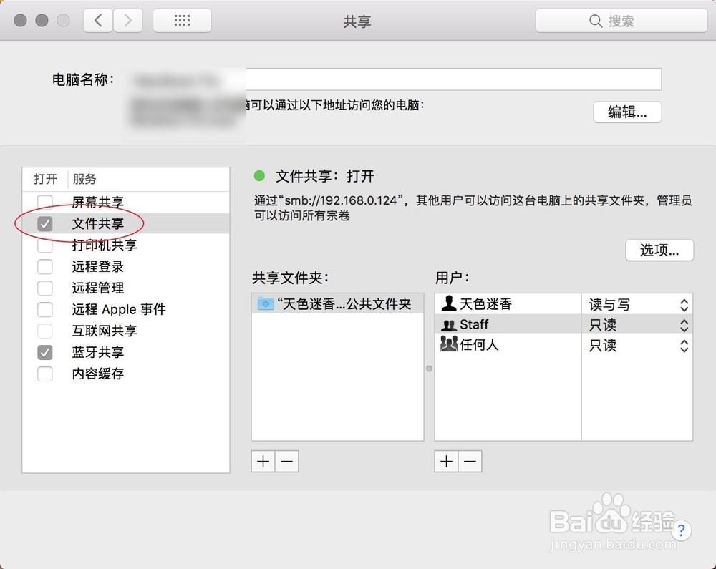Add a shared folder with the plus button

pos(262,461)
